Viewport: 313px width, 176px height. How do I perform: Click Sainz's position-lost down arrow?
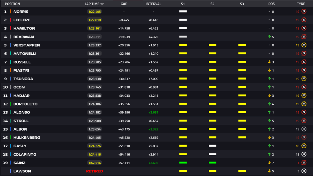point(269,163)
